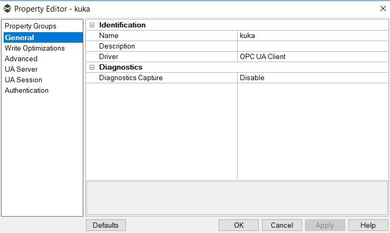Close the Property Editor window

tap(383, 8)
